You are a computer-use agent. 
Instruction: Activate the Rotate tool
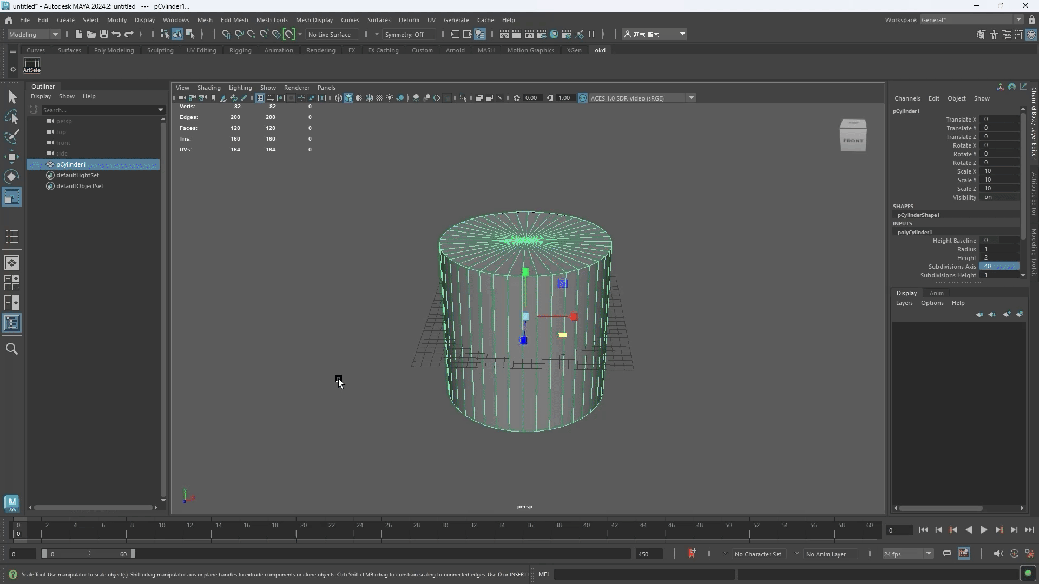pyautogui.click(x=12, y=177)
